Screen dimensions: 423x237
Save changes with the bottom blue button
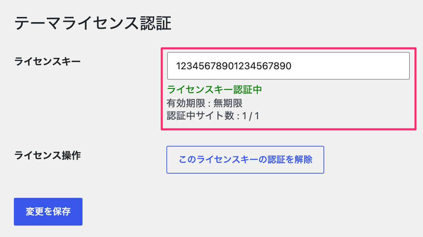pos(48,211)
